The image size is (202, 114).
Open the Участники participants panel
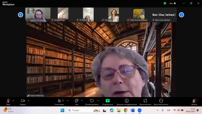point(59,102)
